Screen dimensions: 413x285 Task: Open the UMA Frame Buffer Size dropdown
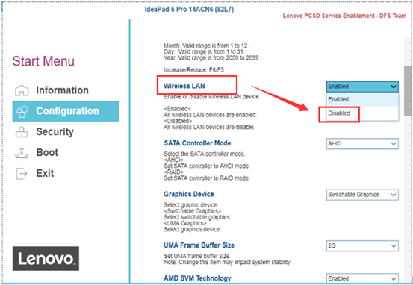(x=362, y=246)
